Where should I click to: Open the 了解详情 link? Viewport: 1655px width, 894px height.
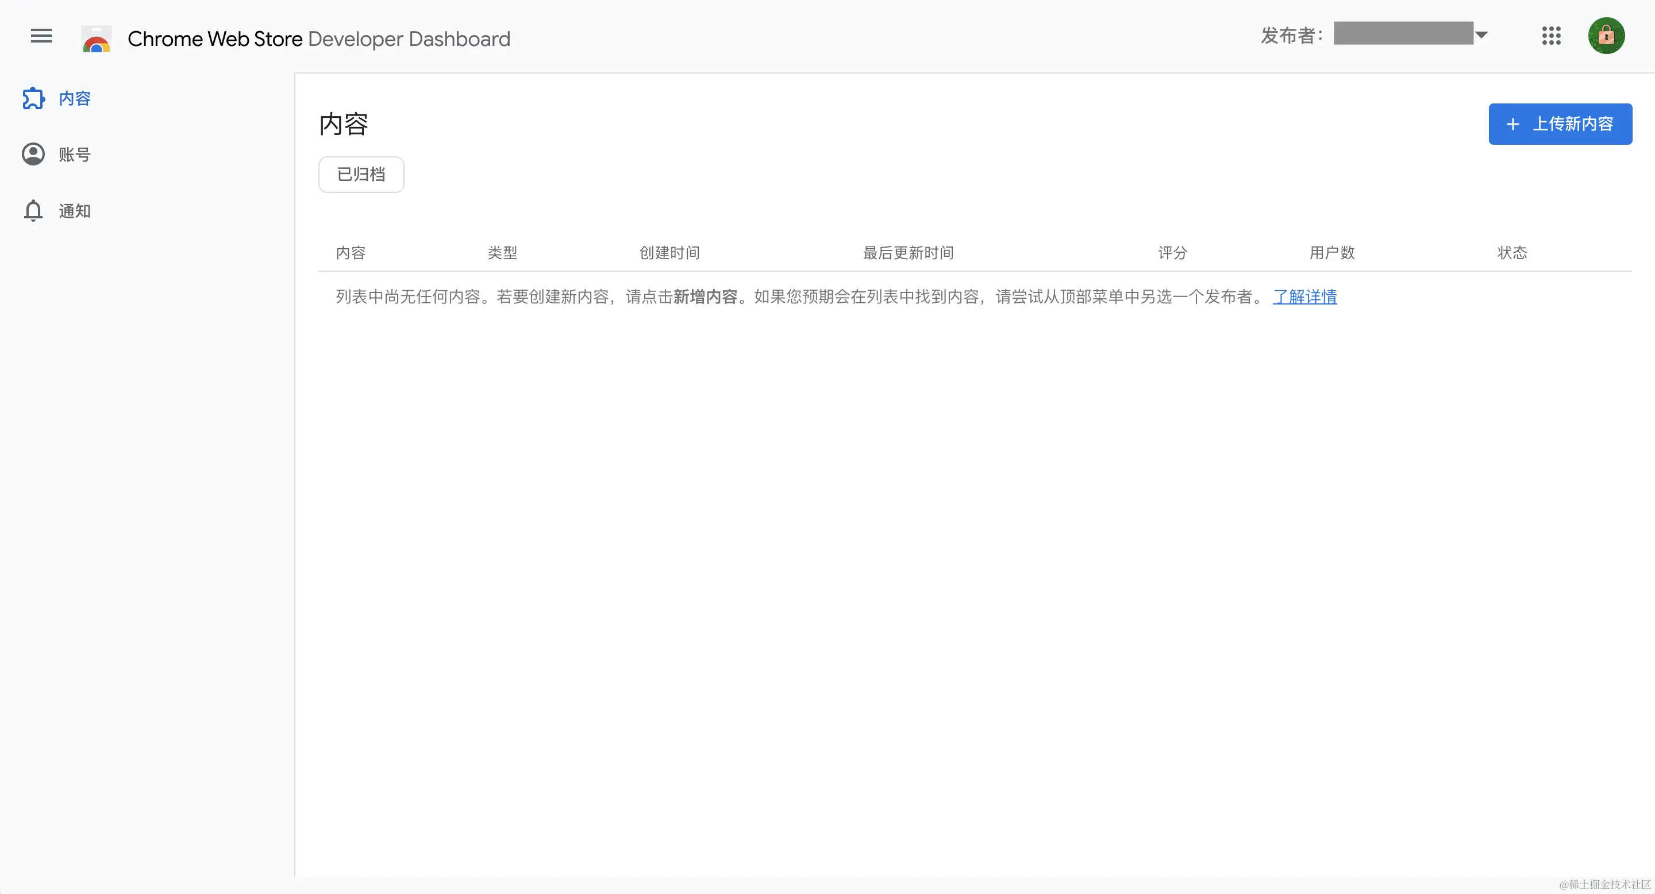[1304, 296]
